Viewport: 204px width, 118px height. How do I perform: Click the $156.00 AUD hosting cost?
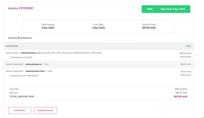click(185, 53)
